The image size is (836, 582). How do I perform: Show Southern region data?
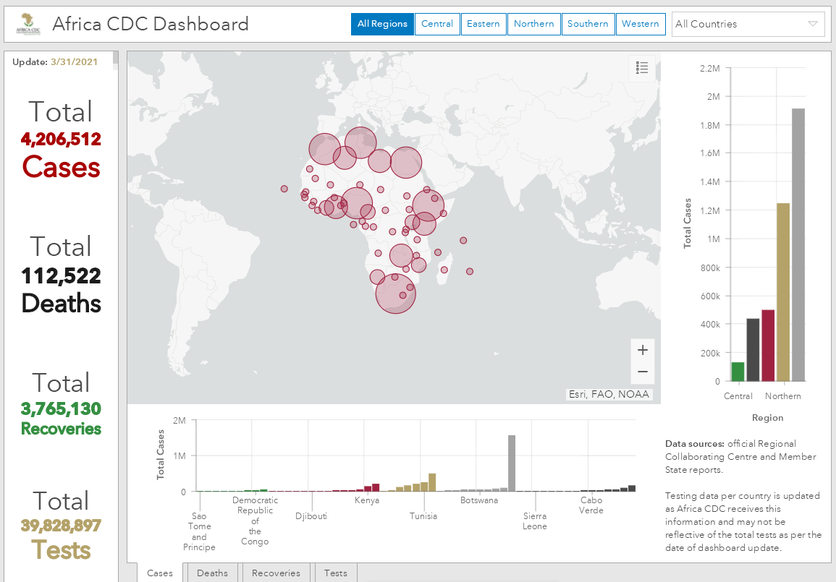(588, 24)
